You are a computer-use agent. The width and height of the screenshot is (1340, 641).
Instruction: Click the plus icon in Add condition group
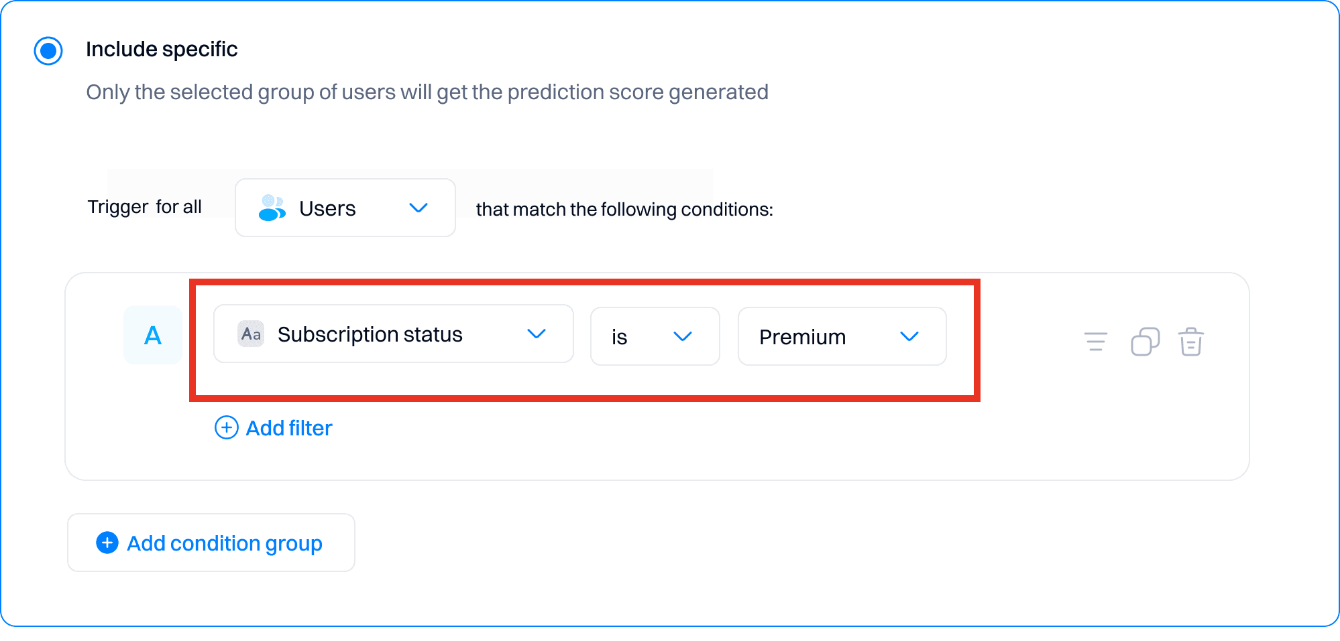coord(107,543)
